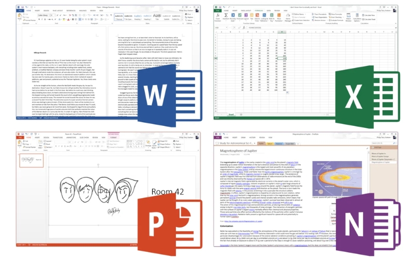Select the Saturn section tab in OneNote
This screenshot has width=414, height=258.
click(270, 144)
